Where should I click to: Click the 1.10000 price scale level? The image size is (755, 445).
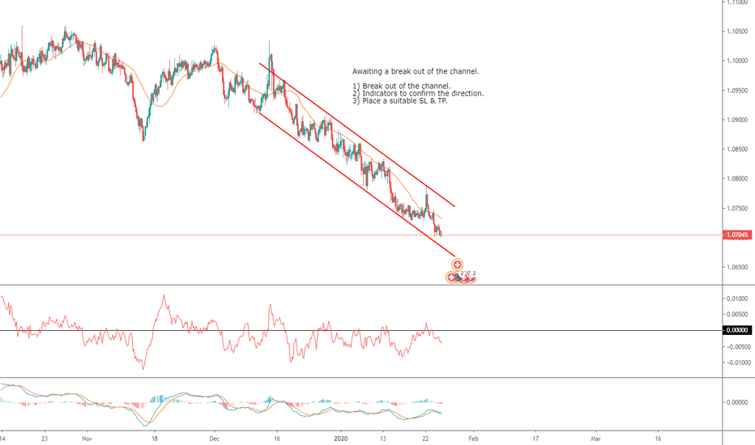tap(737, 61)
